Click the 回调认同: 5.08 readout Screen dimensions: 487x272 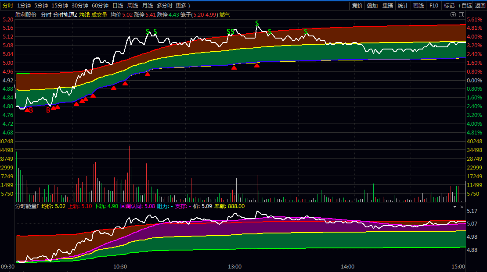pyautogui.click(x=137, y=206)
